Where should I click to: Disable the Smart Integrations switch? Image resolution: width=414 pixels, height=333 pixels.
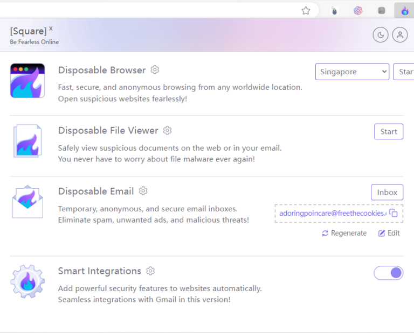point(388,273)
